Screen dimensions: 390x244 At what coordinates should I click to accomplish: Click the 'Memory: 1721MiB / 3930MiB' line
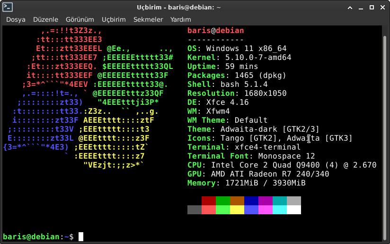pyautogui.click(x=247, y=183)
